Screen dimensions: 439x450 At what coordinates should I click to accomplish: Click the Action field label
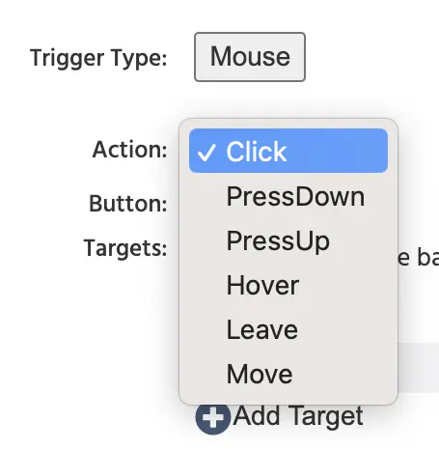coord(129,150)
